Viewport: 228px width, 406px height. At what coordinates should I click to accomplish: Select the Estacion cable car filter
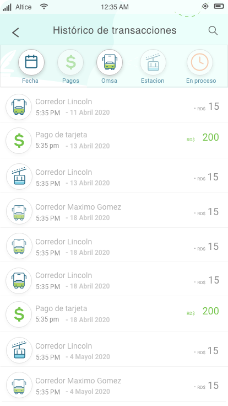point(153,62)
